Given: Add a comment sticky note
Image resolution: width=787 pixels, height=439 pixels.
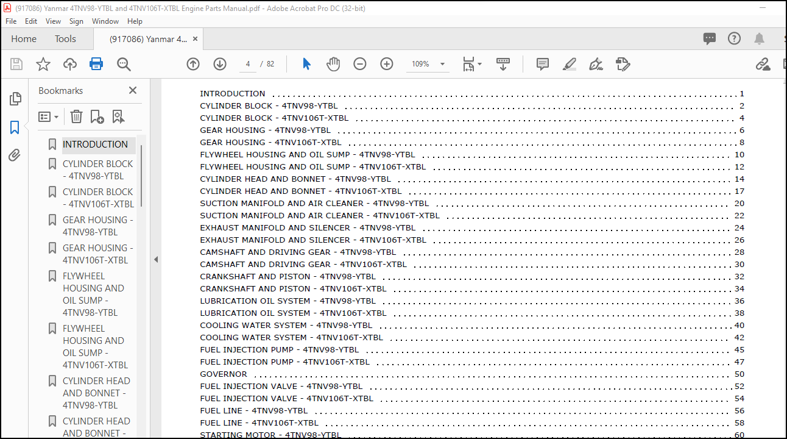Looking at the screenshot, I should (542, 64).
